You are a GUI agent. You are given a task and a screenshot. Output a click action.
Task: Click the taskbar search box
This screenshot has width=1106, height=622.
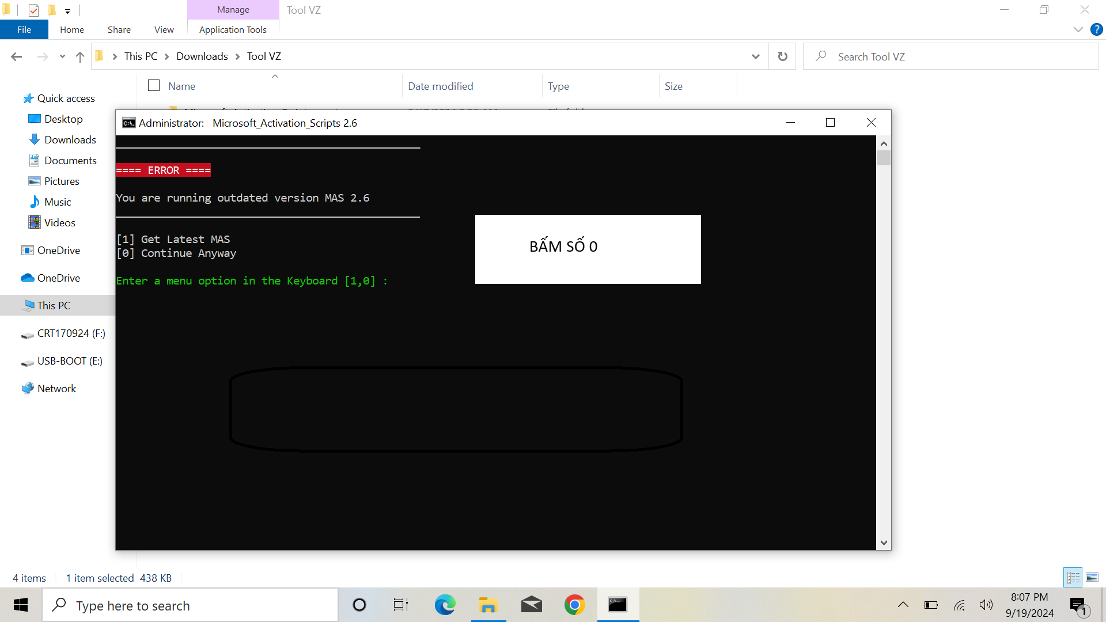[x=190, y=605]
